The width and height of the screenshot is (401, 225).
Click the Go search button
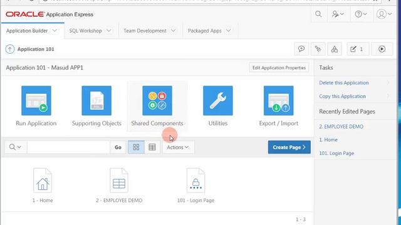click(118, 147)
